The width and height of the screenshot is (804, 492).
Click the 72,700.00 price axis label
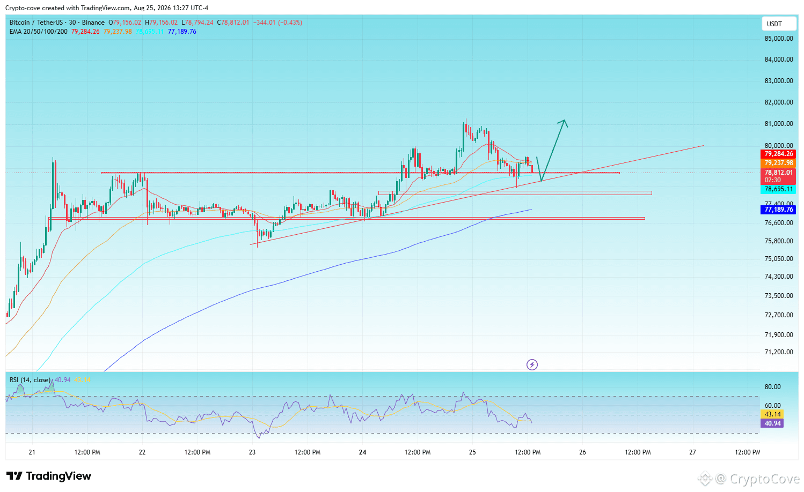(779, 315)
